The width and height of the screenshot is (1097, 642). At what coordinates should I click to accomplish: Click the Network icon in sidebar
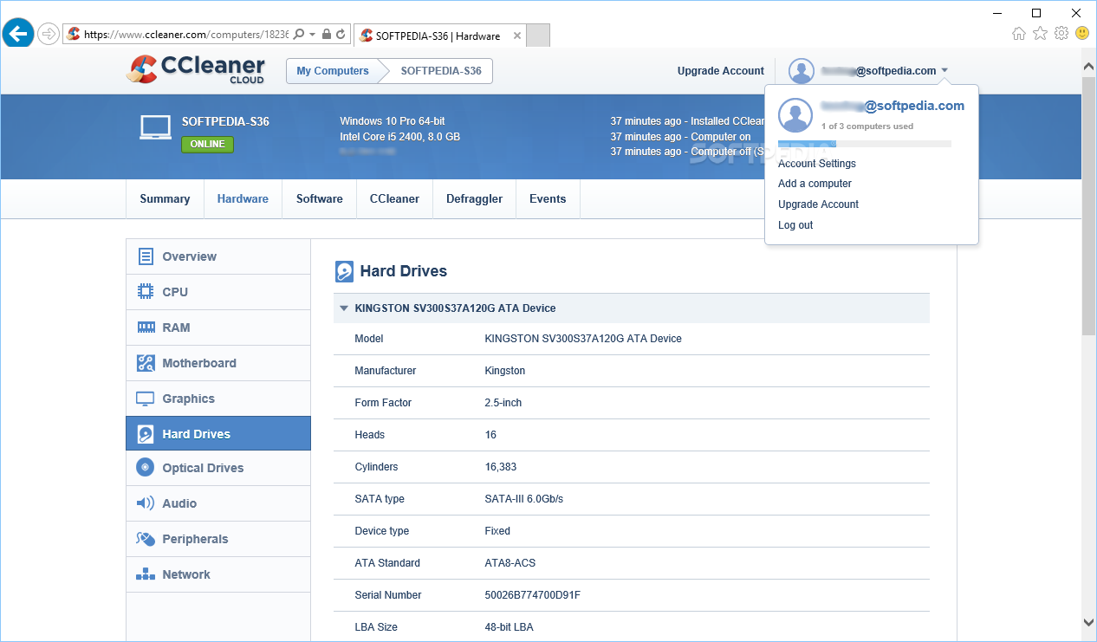146,574
